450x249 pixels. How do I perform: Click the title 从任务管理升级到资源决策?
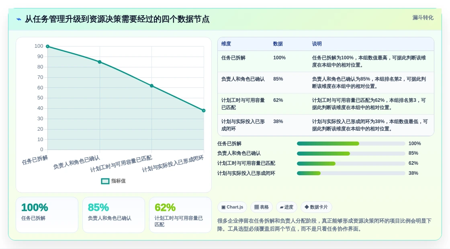[x=117, y=19]
